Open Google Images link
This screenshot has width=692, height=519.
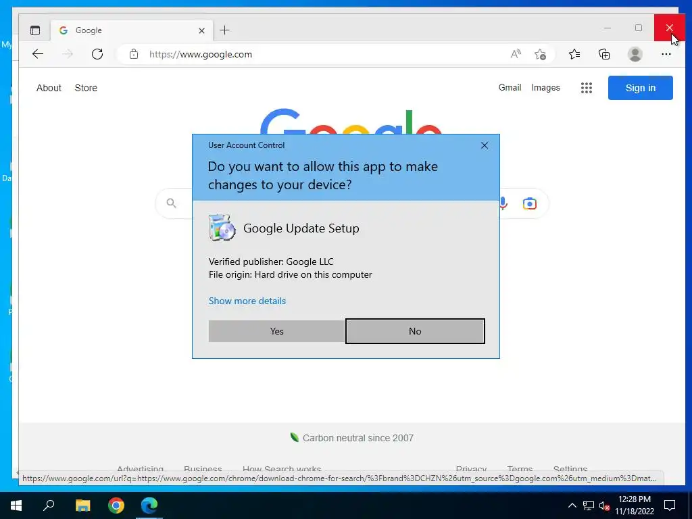pos(545,87)
